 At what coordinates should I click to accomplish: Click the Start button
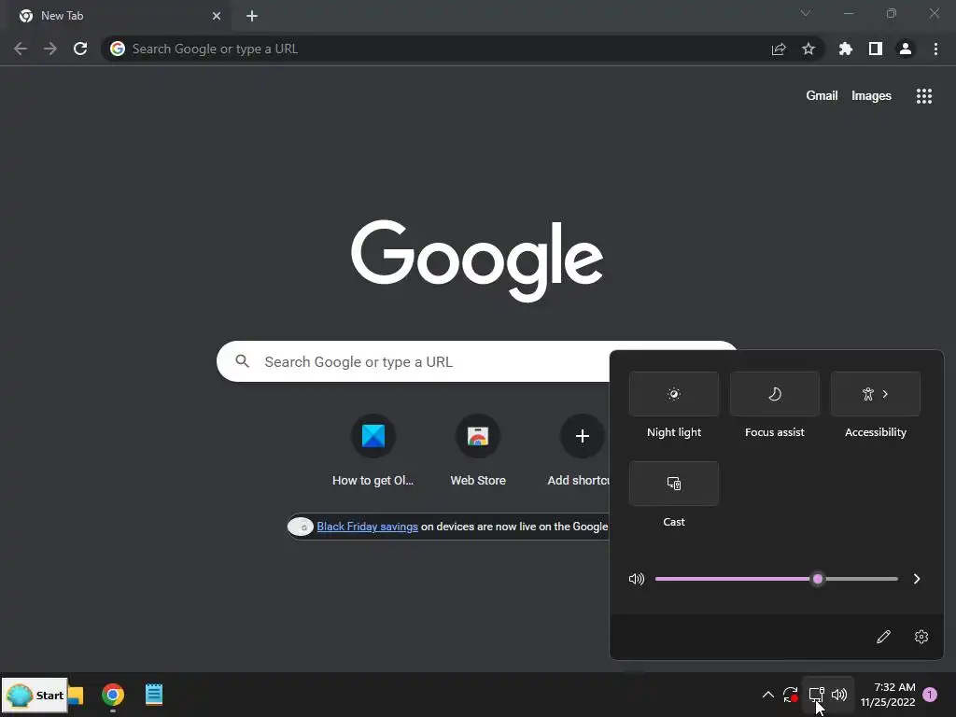point(35,695)
